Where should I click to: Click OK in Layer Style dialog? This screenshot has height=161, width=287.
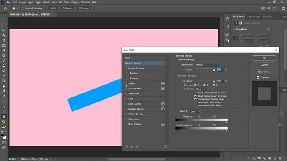click(x=264, y=58)
